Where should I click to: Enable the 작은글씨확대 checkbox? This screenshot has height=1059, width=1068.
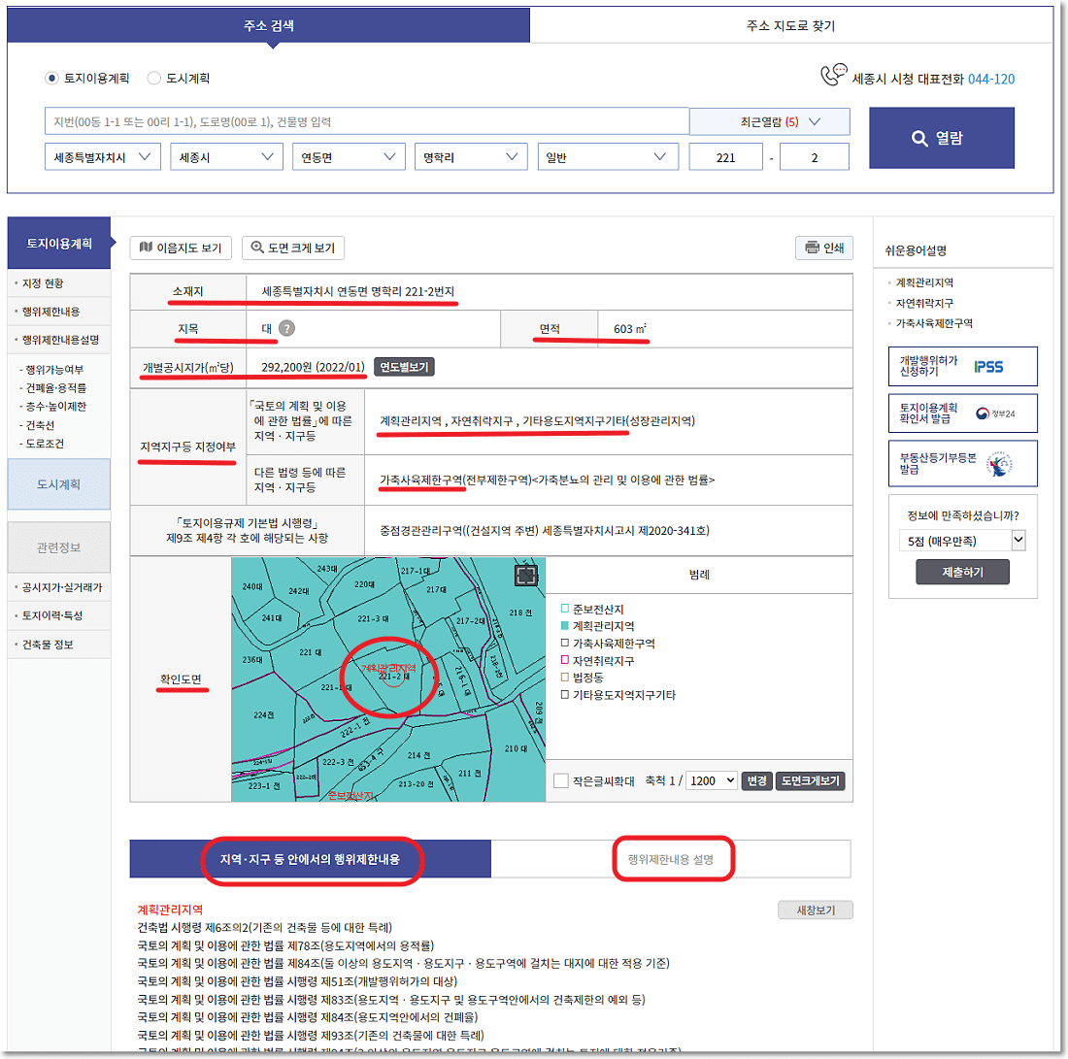click(560, 779)
